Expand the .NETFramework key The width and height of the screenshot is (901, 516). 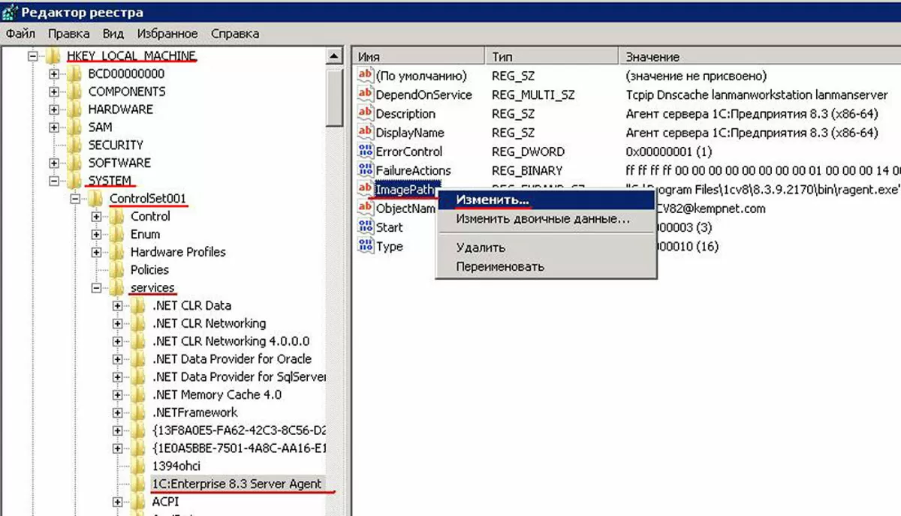pos(118,412)
